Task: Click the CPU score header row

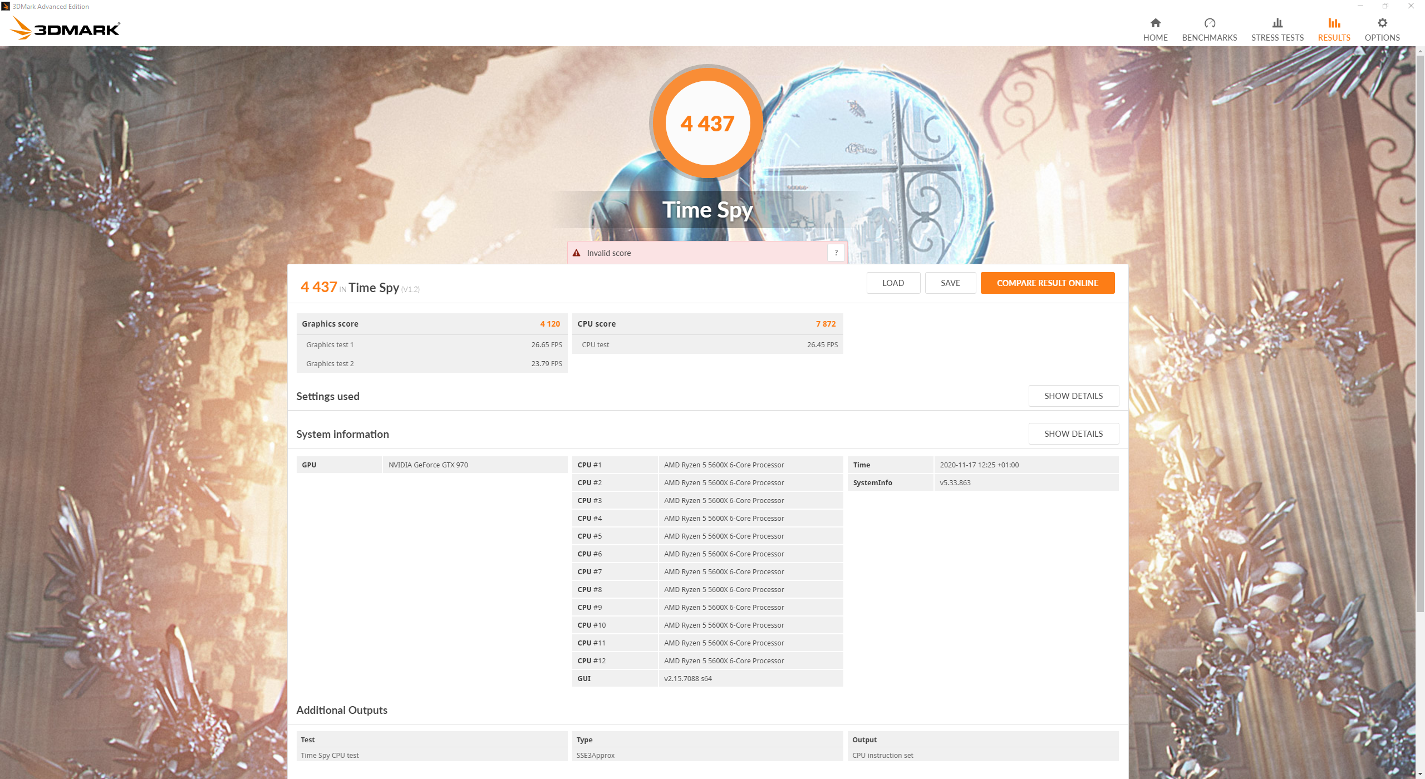Action: click(707, 324)
